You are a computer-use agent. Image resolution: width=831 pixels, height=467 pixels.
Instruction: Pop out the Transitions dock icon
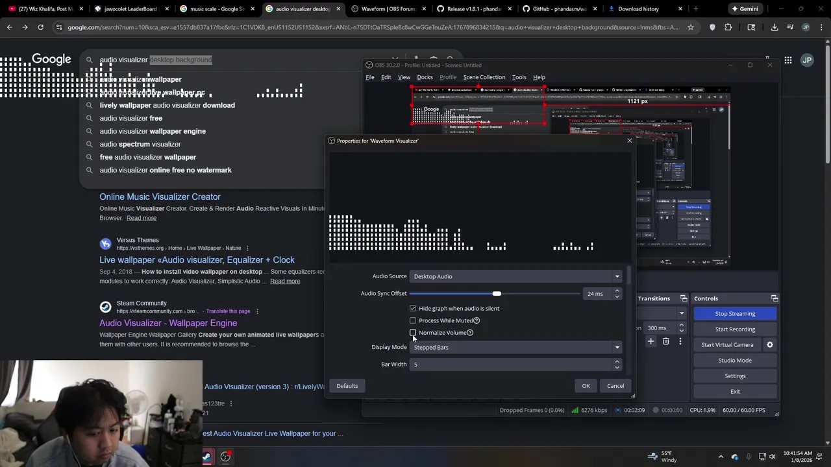683,298
